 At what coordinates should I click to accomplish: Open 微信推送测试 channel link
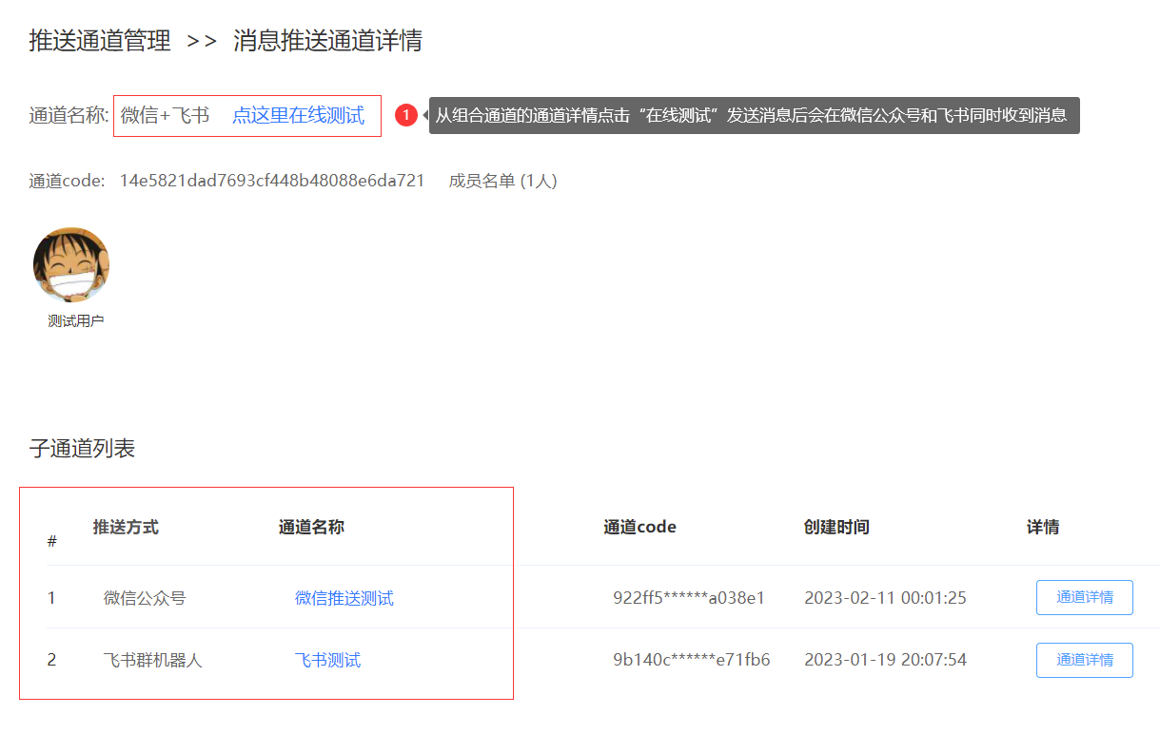coord(344,598)
